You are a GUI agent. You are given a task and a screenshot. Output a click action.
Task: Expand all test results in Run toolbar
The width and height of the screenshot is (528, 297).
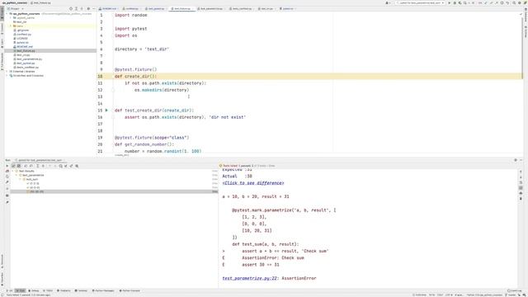click(37, 166)
